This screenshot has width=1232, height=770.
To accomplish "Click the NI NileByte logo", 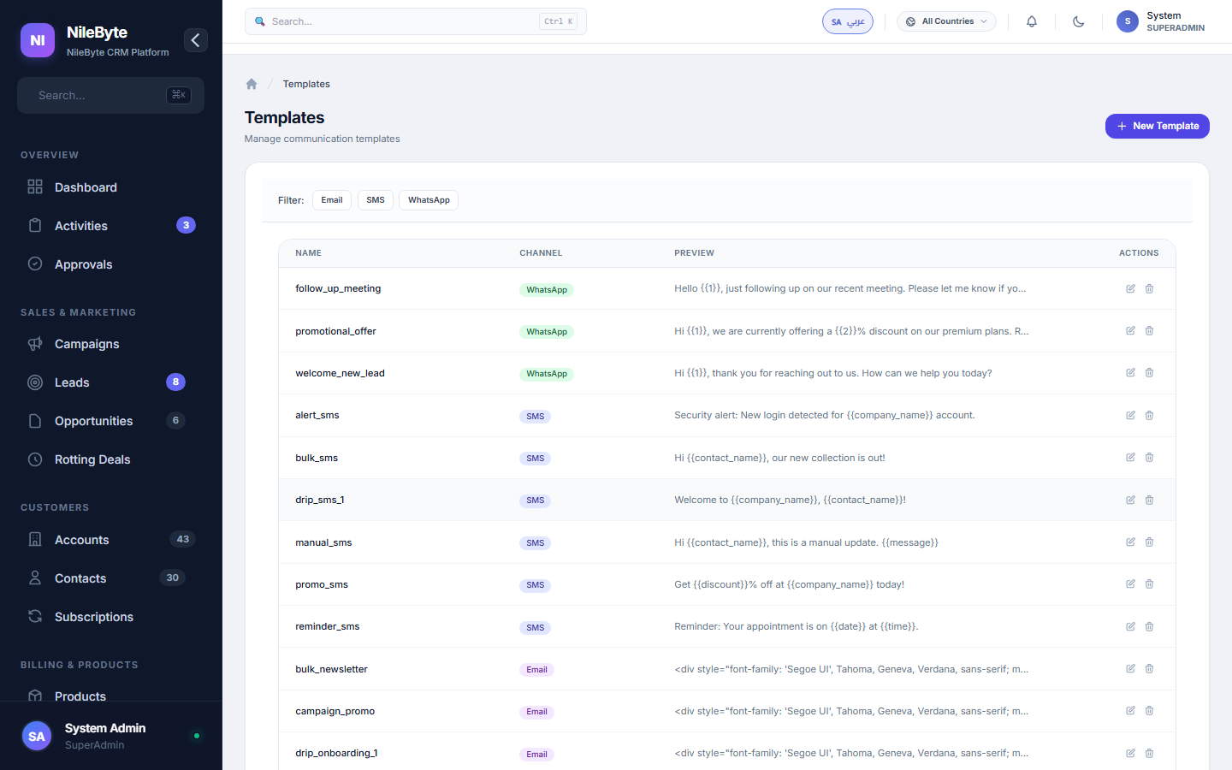I will pyautogui.click(x=38, y=40).
